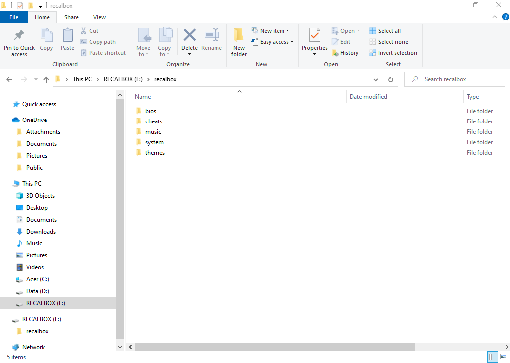Click the Cut scissors icon
510x363 pixels.
[84, 31]
